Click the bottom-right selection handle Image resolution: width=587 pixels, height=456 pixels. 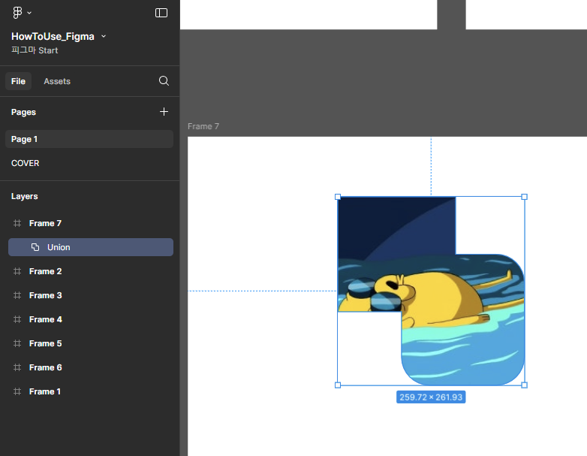click(525, 385)
